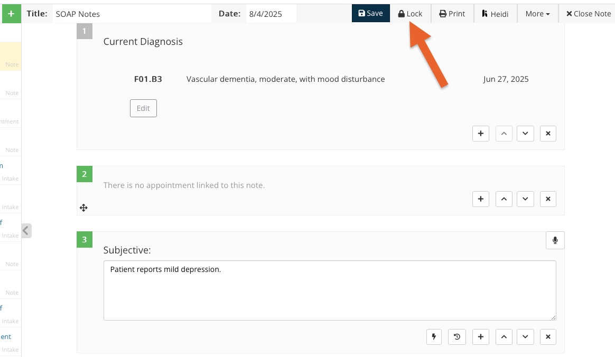Lock the note

[x=410, y=14]
